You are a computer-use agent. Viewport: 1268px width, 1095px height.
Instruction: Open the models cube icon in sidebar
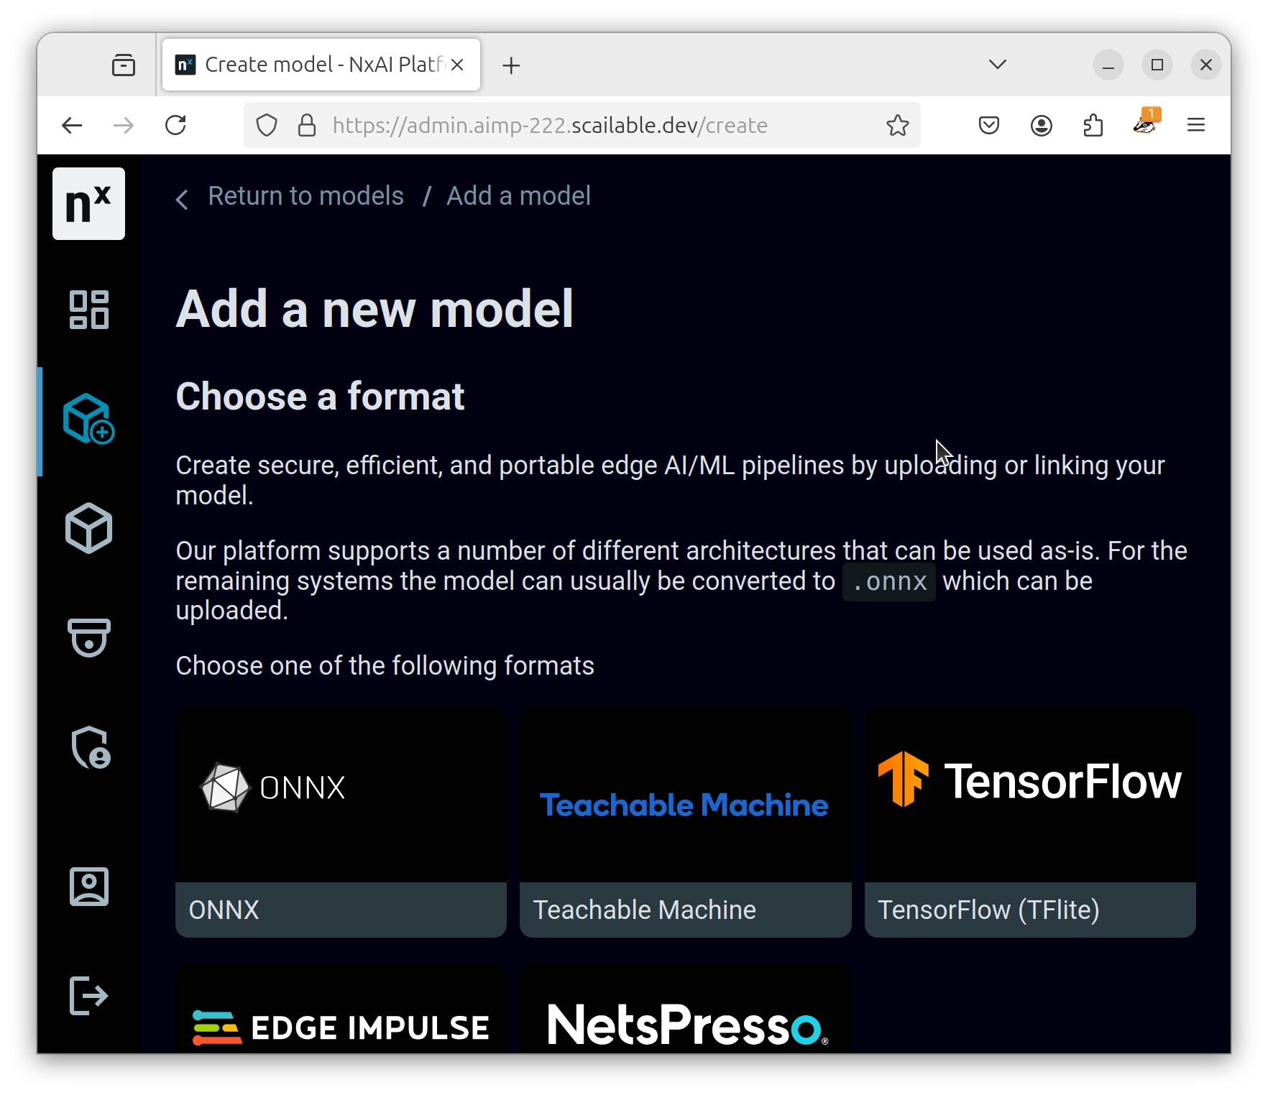pyautogui.click(x=88, y=529)
